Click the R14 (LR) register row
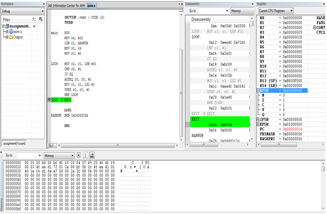This screenshot has height=214, width=327. point(281,86)
